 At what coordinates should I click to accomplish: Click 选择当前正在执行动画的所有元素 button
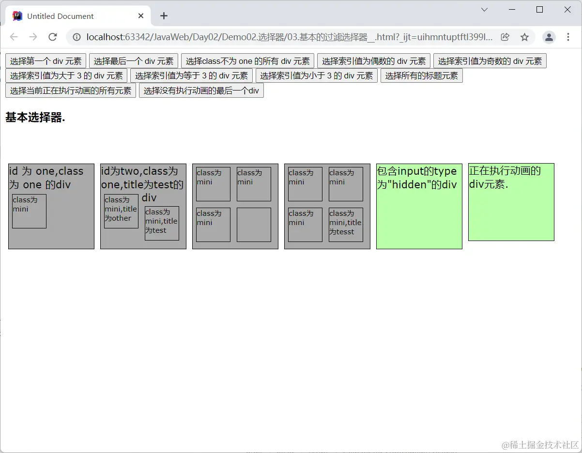coord(71,91)
